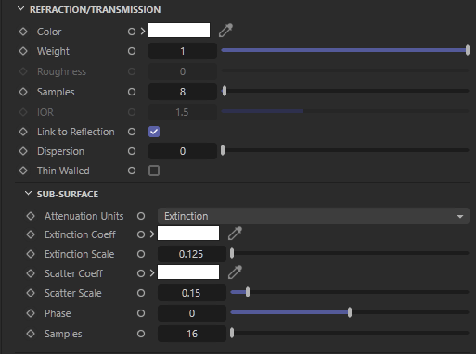Click the Dispersion slider track
Image resolution: width=476 pixels, height=354 pixels.
(x=345, y=150)
